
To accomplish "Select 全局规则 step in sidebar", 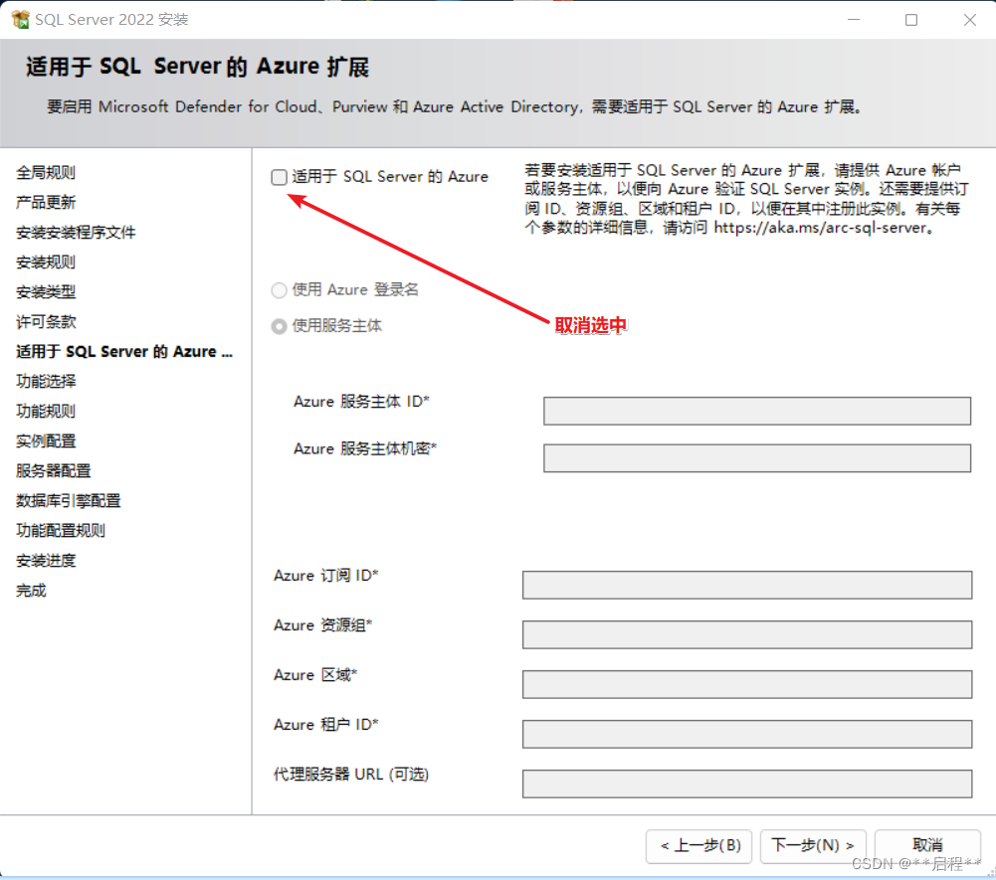I will point(46,172).
